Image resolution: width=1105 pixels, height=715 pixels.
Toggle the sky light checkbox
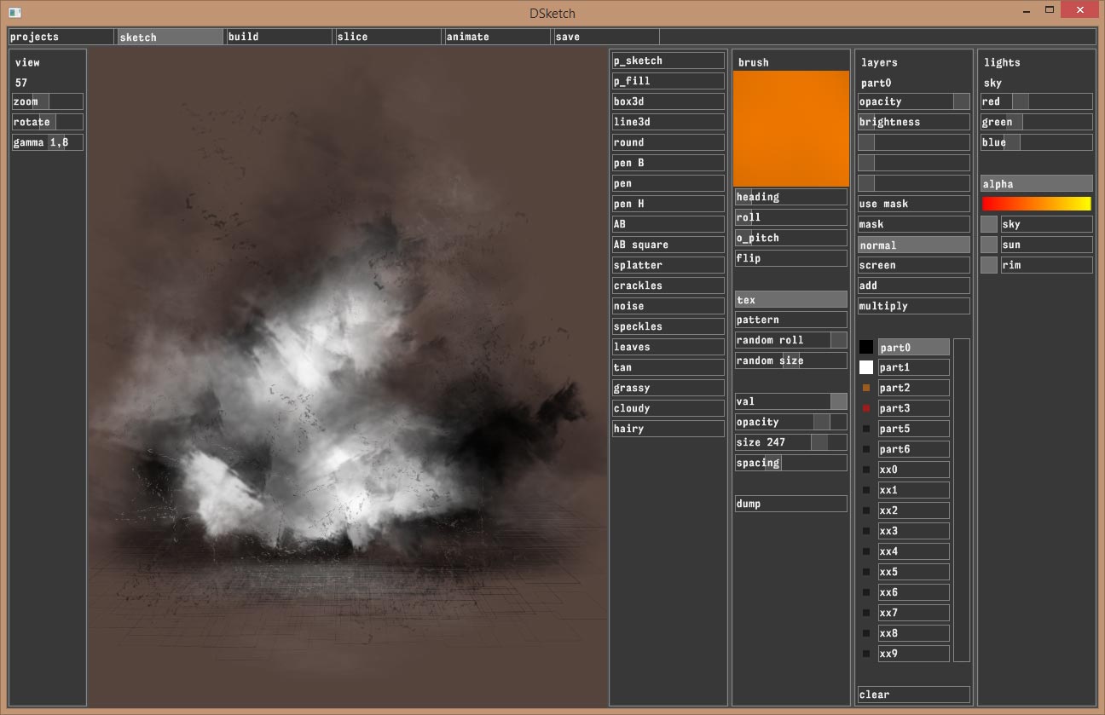[989, 224]
